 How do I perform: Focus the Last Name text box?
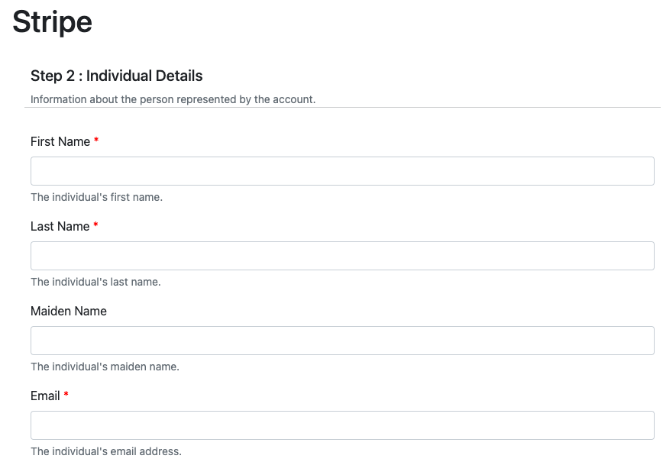[x=342, y=256]
